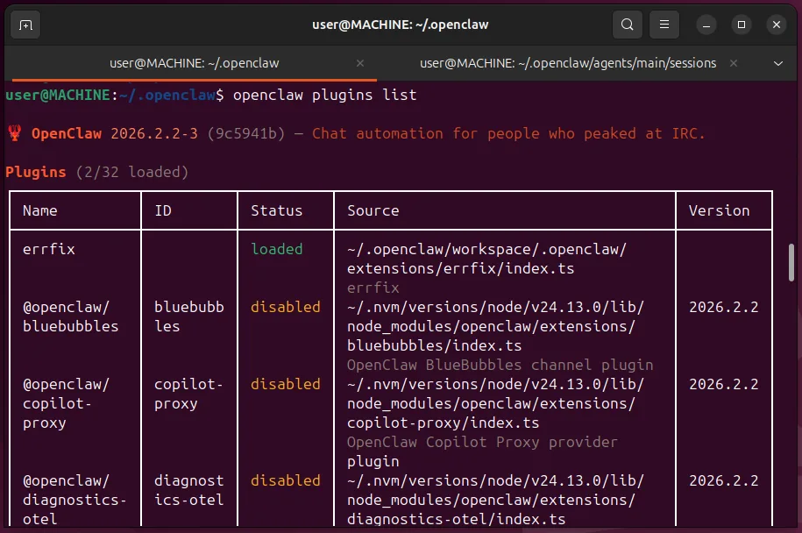Click the ID column header
This screenshot has width=802, height=533.
[163, 210]
